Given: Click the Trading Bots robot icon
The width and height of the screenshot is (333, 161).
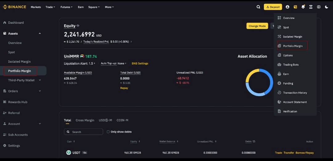Looking at the screenshot, I should [x=279, y=65].
